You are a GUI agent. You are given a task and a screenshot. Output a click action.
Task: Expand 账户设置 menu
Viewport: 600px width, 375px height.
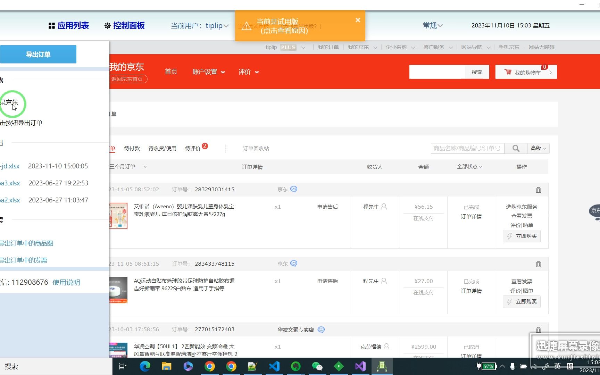(209, 72)
